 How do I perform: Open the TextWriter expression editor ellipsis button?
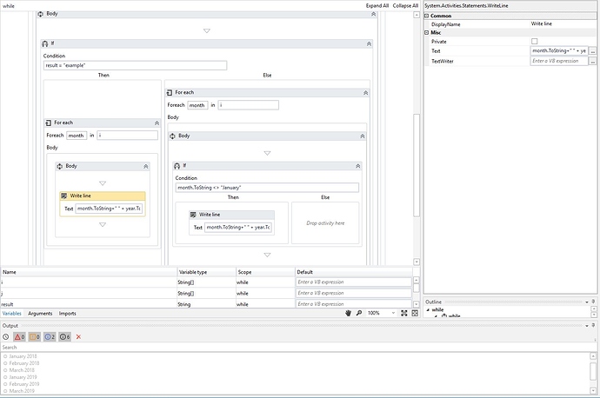click(x=592, y=61)
